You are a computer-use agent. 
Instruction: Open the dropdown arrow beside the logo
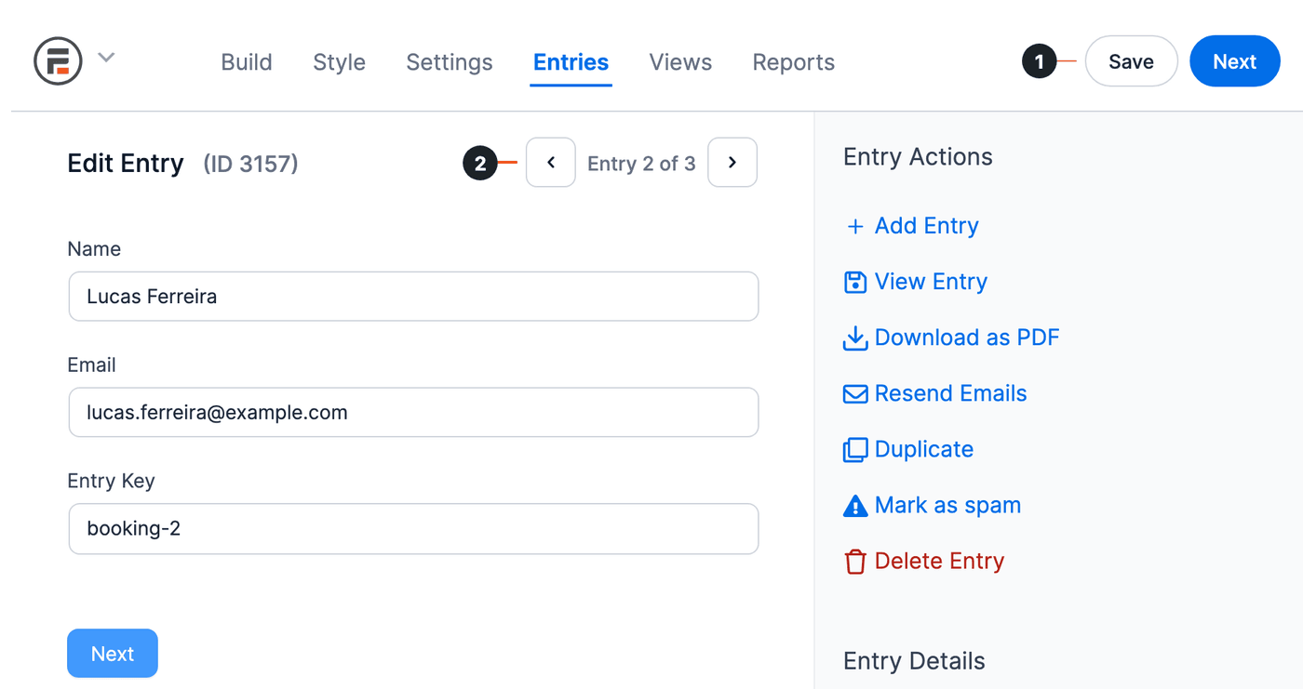(x=107, y=58)
